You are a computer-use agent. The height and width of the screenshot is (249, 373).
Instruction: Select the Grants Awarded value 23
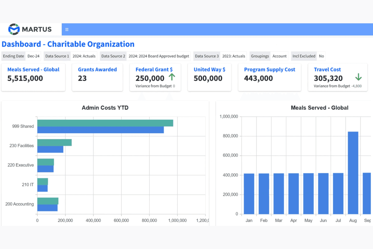82,78
